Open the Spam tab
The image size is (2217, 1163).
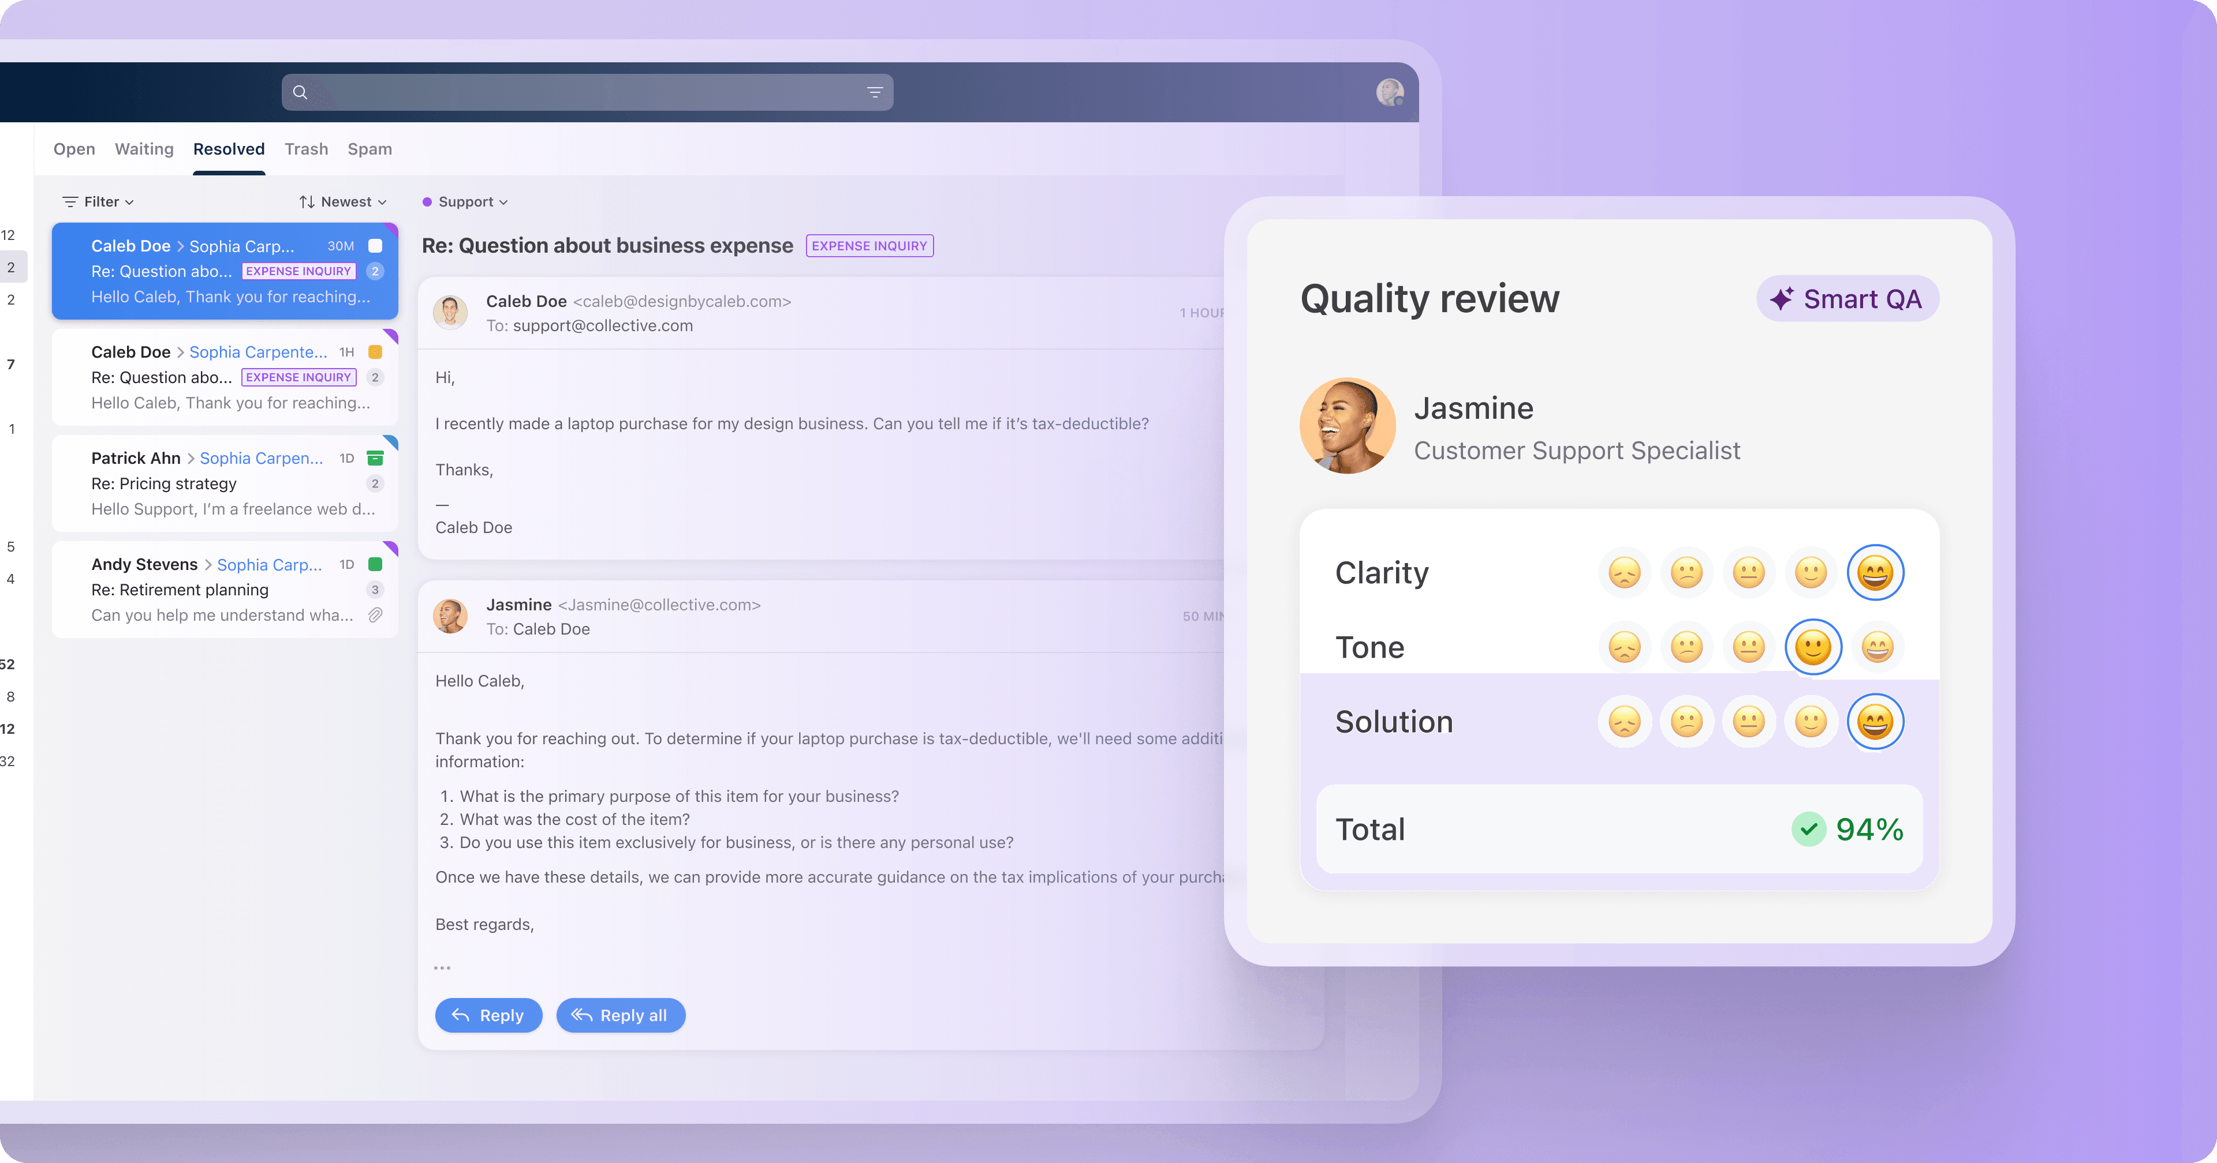(369, 149)
